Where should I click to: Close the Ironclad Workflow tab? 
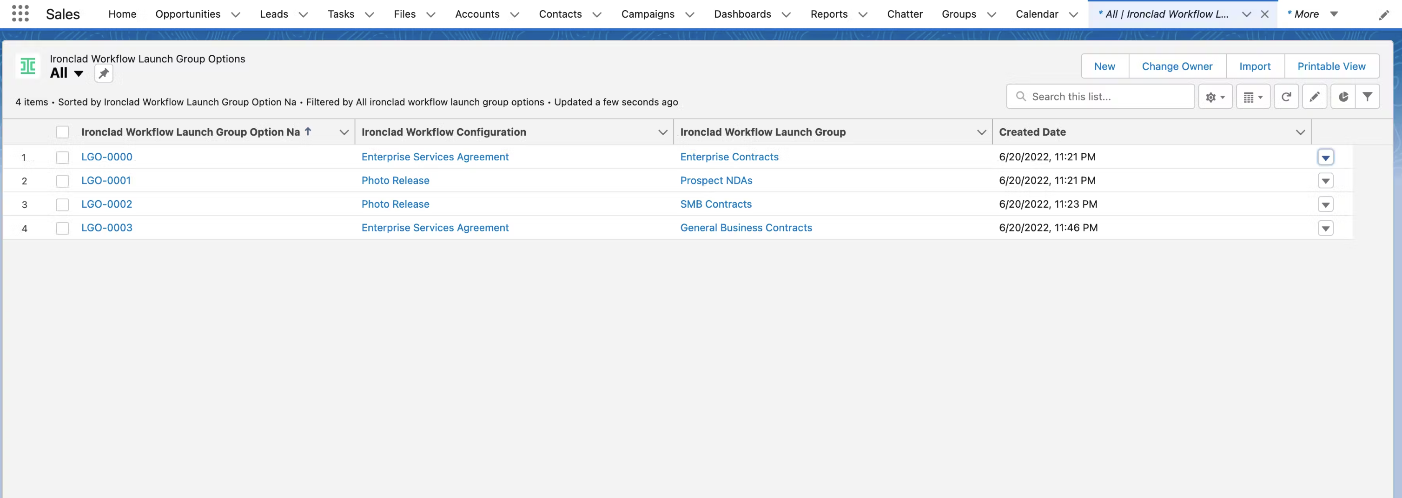pyautogui.click(x=1265, y=14)
